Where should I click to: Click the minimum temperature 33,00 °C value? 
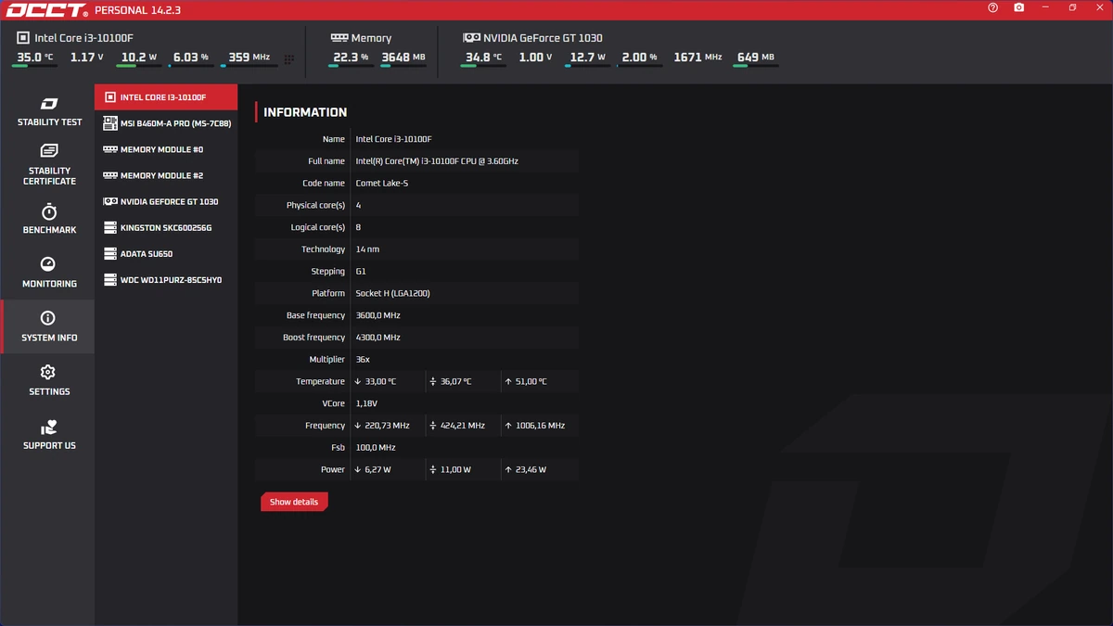(x=380, y=382)
